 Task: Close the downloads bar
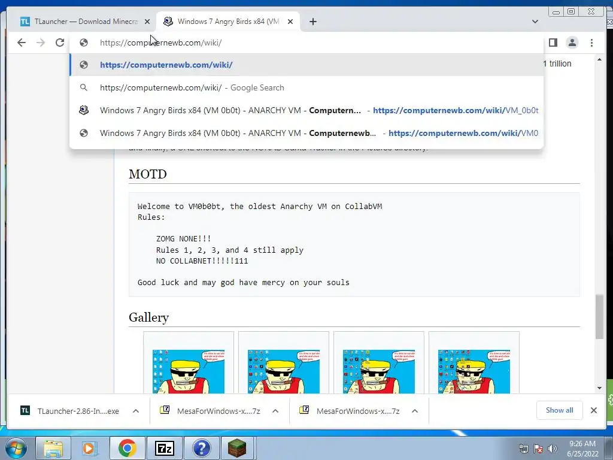click(593, 410)
